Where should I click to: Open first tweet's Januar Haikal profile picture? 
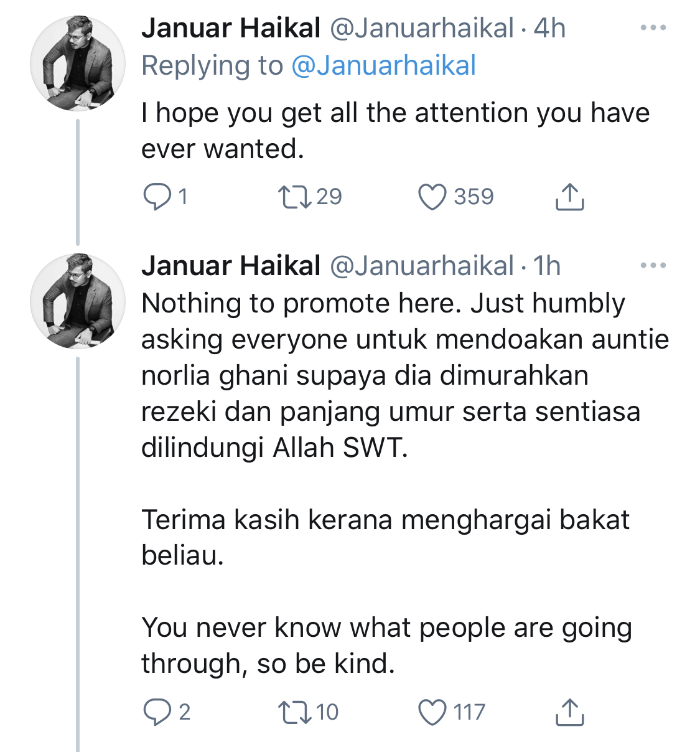77,63
